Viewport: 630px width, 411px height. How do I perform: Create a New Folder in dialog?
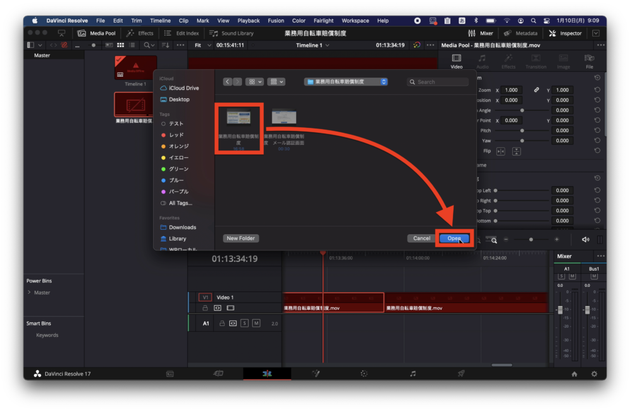(241, 239)
